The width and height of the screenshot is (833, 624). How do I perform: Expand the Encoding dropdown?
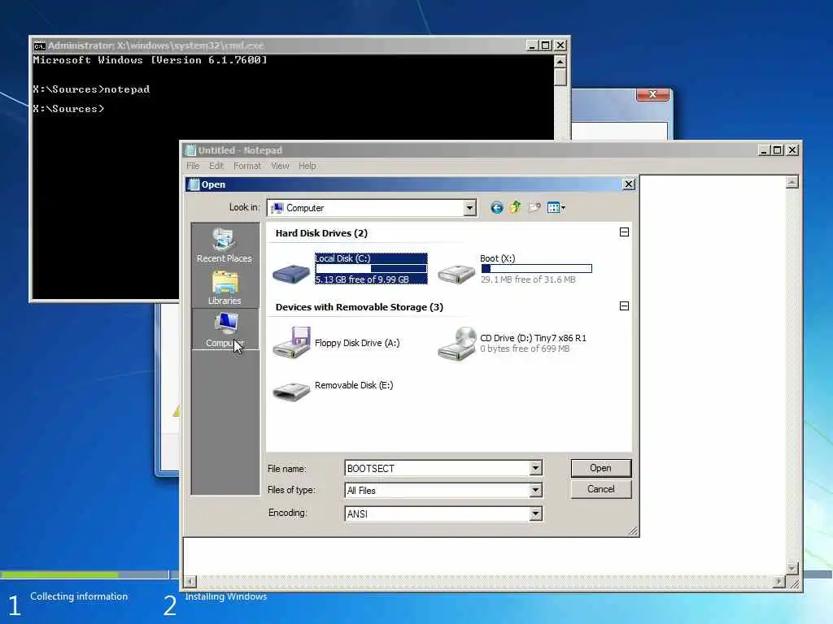point(535,513)
